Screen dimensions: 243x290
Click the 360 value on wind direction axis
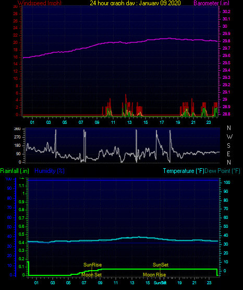(17, 129)
